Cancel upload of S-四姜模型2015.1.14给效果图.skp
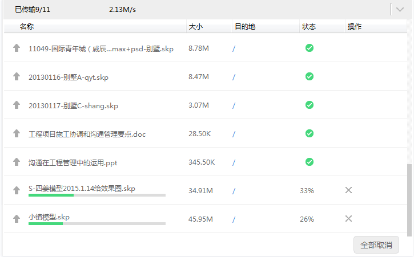Image resolution: width=414 pixels, height=257 pixels. click(348, 190)
